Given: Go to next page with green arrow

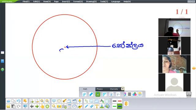Looking at the screenshot, I should click(37, 106).
